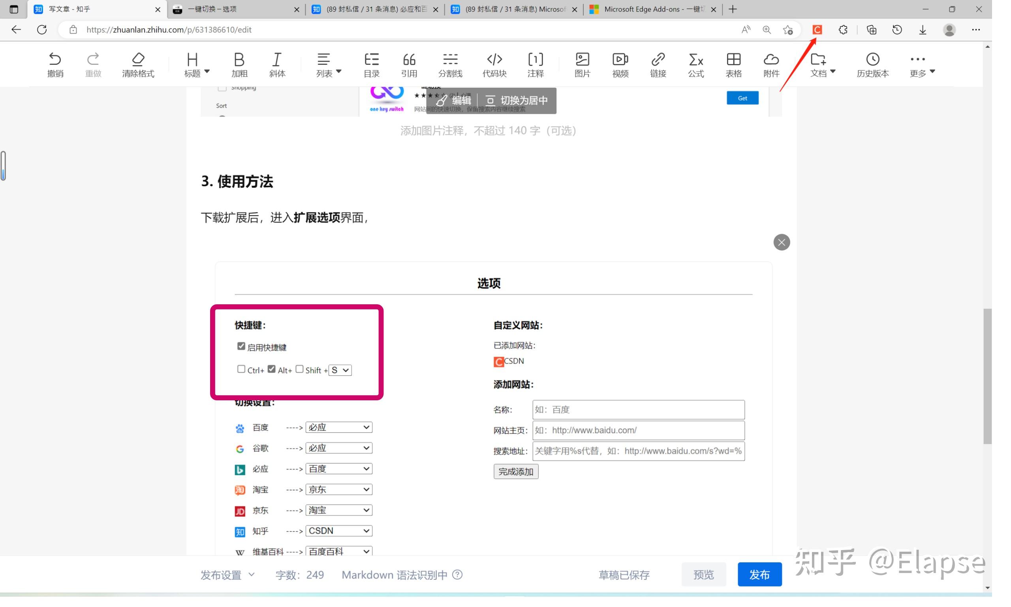
Task: Click the Redo (重做) toolbar icon
Action: (x=93, y=65)
